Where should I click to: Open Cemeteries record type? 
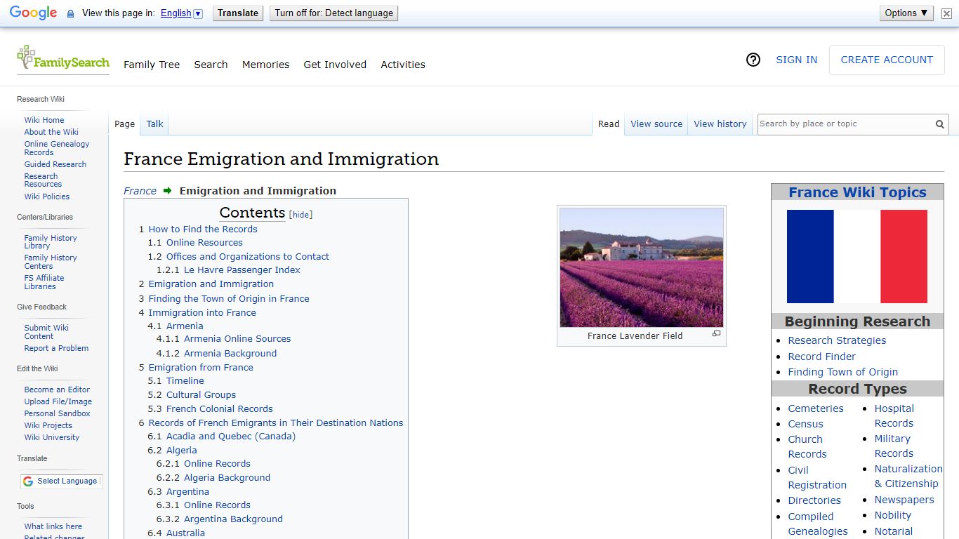tap(816, 408)
